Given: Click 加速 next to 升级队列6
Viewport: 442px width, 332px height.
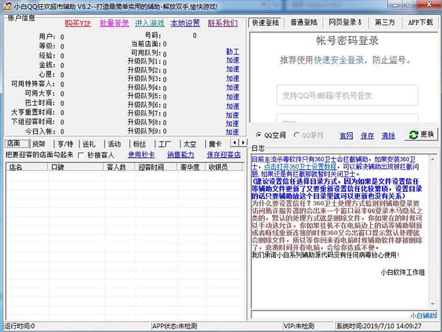Looking at the screenshot, I should coord(233,106).
